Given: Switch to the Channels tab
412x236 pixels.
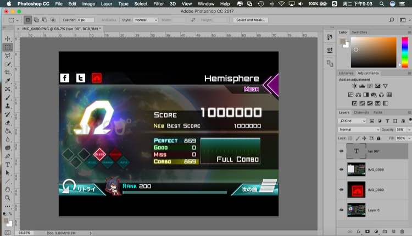Looking at the screenshot, I should click(x=361, y=112).
